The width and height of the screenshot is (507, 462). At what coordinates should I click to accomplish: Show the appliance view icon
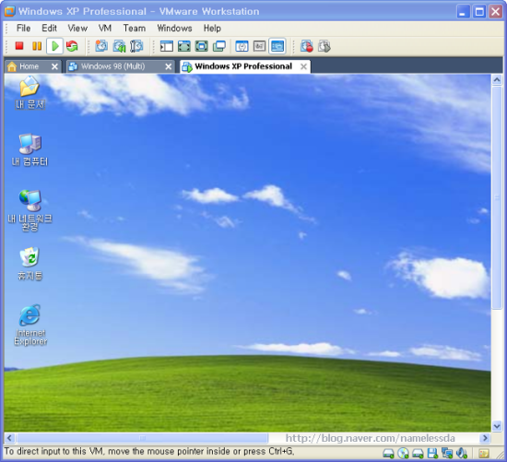259,46
